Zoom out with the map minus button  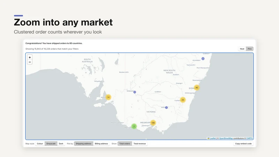coord(30,62)
